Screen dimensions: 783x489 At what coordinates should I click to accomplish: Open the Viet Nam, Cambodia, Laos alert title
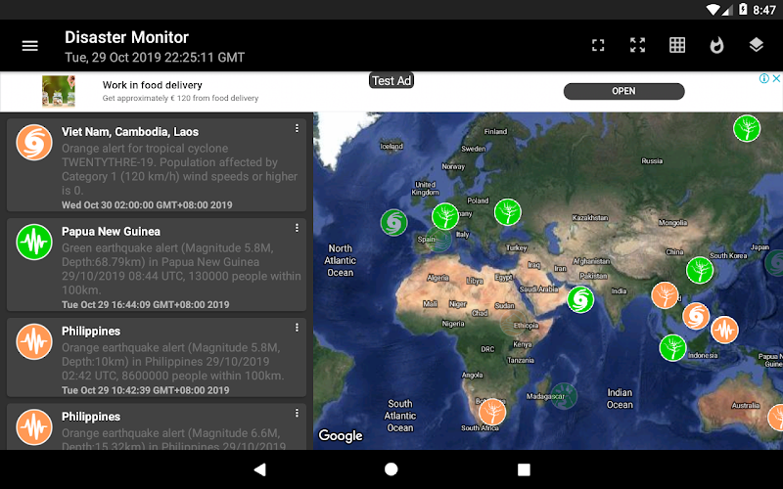pyautogui.click(x=130, y=132)
